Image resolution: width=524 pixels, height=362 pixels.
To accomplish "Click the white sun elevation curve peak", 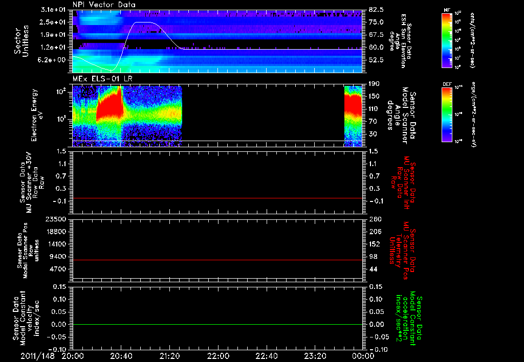I will 143,22.
